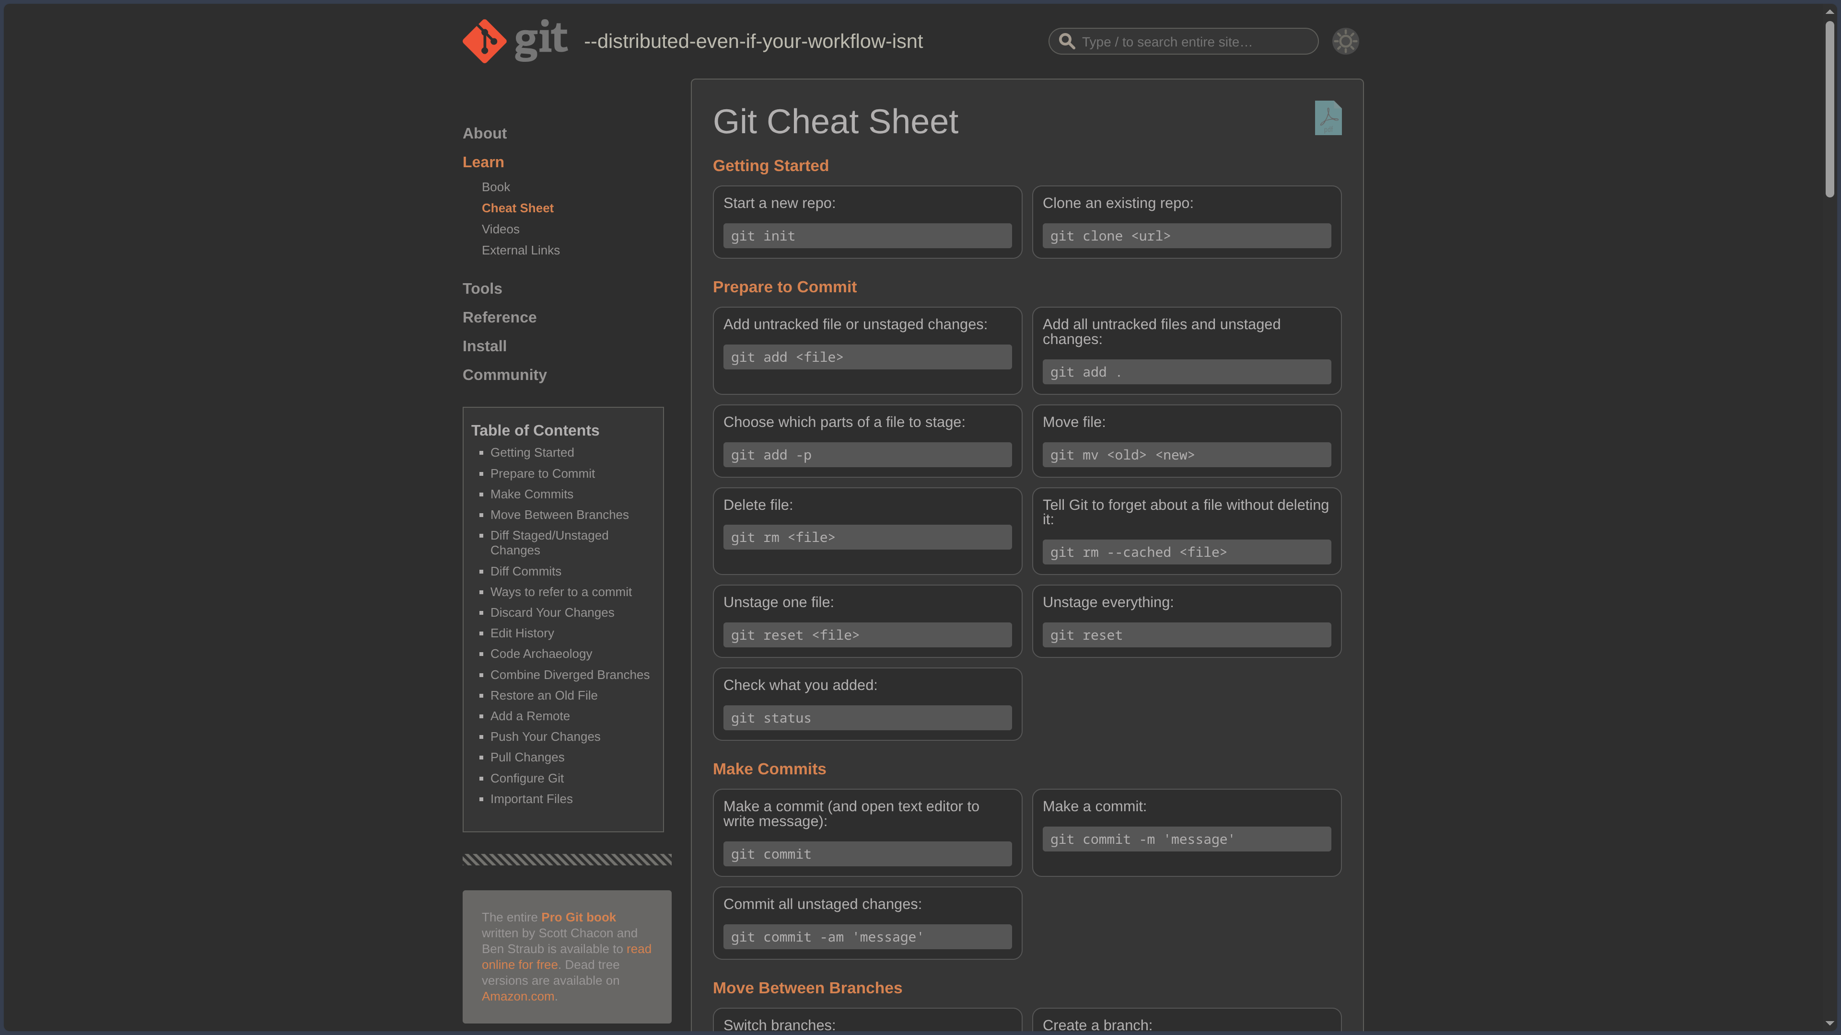This screenshot has height=1035, width=1841.
Task: Click the 'git clone <url>' code block
Action: pos(1187,236)
